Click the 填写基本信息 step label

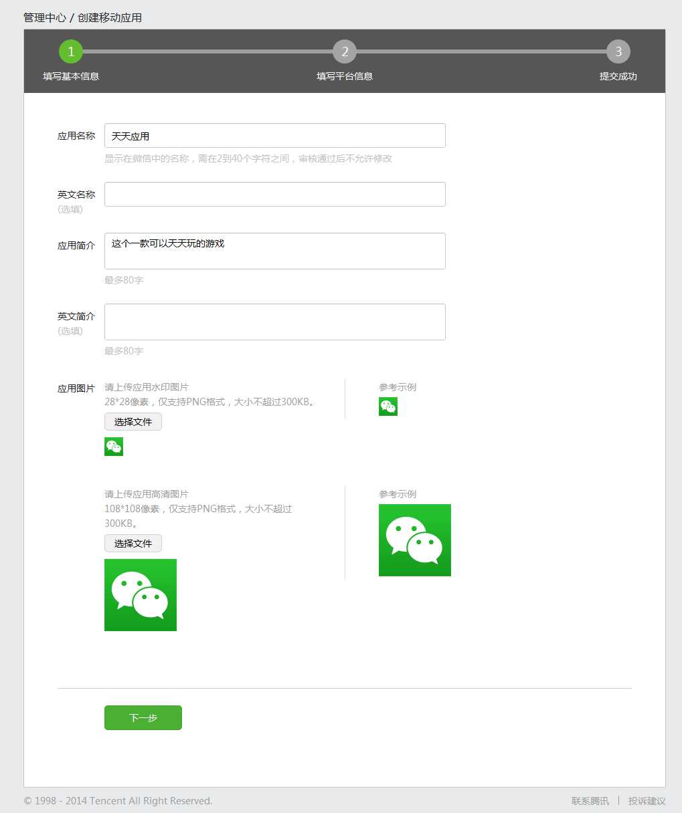71,76
